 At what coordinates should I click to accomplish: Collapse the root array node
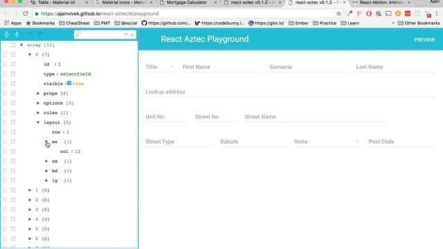tap(21, 45)
